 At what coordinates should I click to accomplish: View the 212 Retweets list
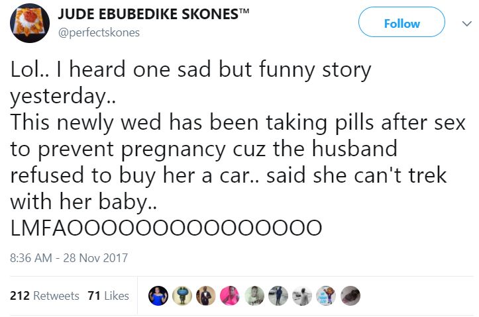[x=44, y=296]
